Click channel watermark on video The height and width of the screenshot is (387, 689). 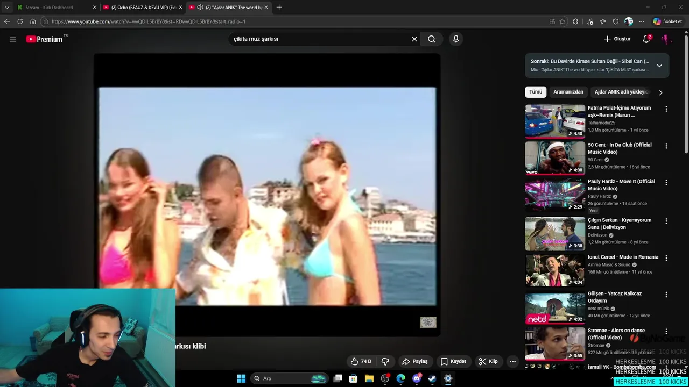tap(428, 322)
